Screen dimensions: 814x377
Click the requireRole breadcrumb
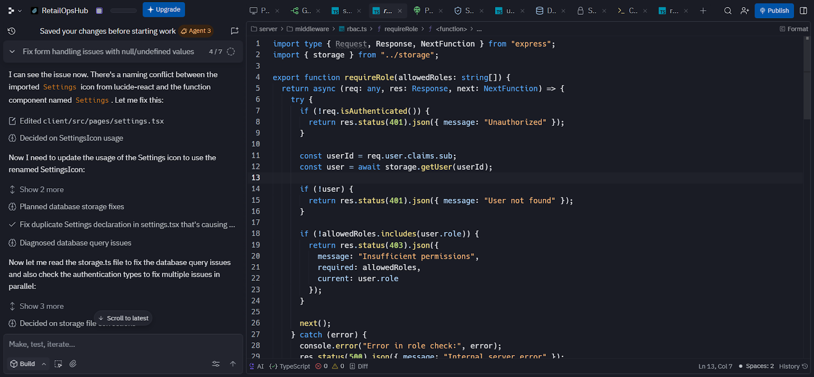click(x=397, y=29)
